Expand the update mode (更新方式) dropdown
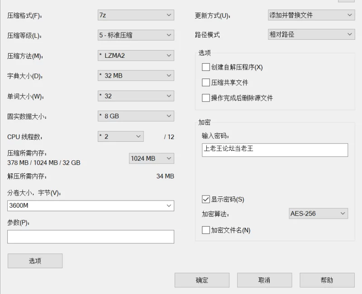 (311, 15)
